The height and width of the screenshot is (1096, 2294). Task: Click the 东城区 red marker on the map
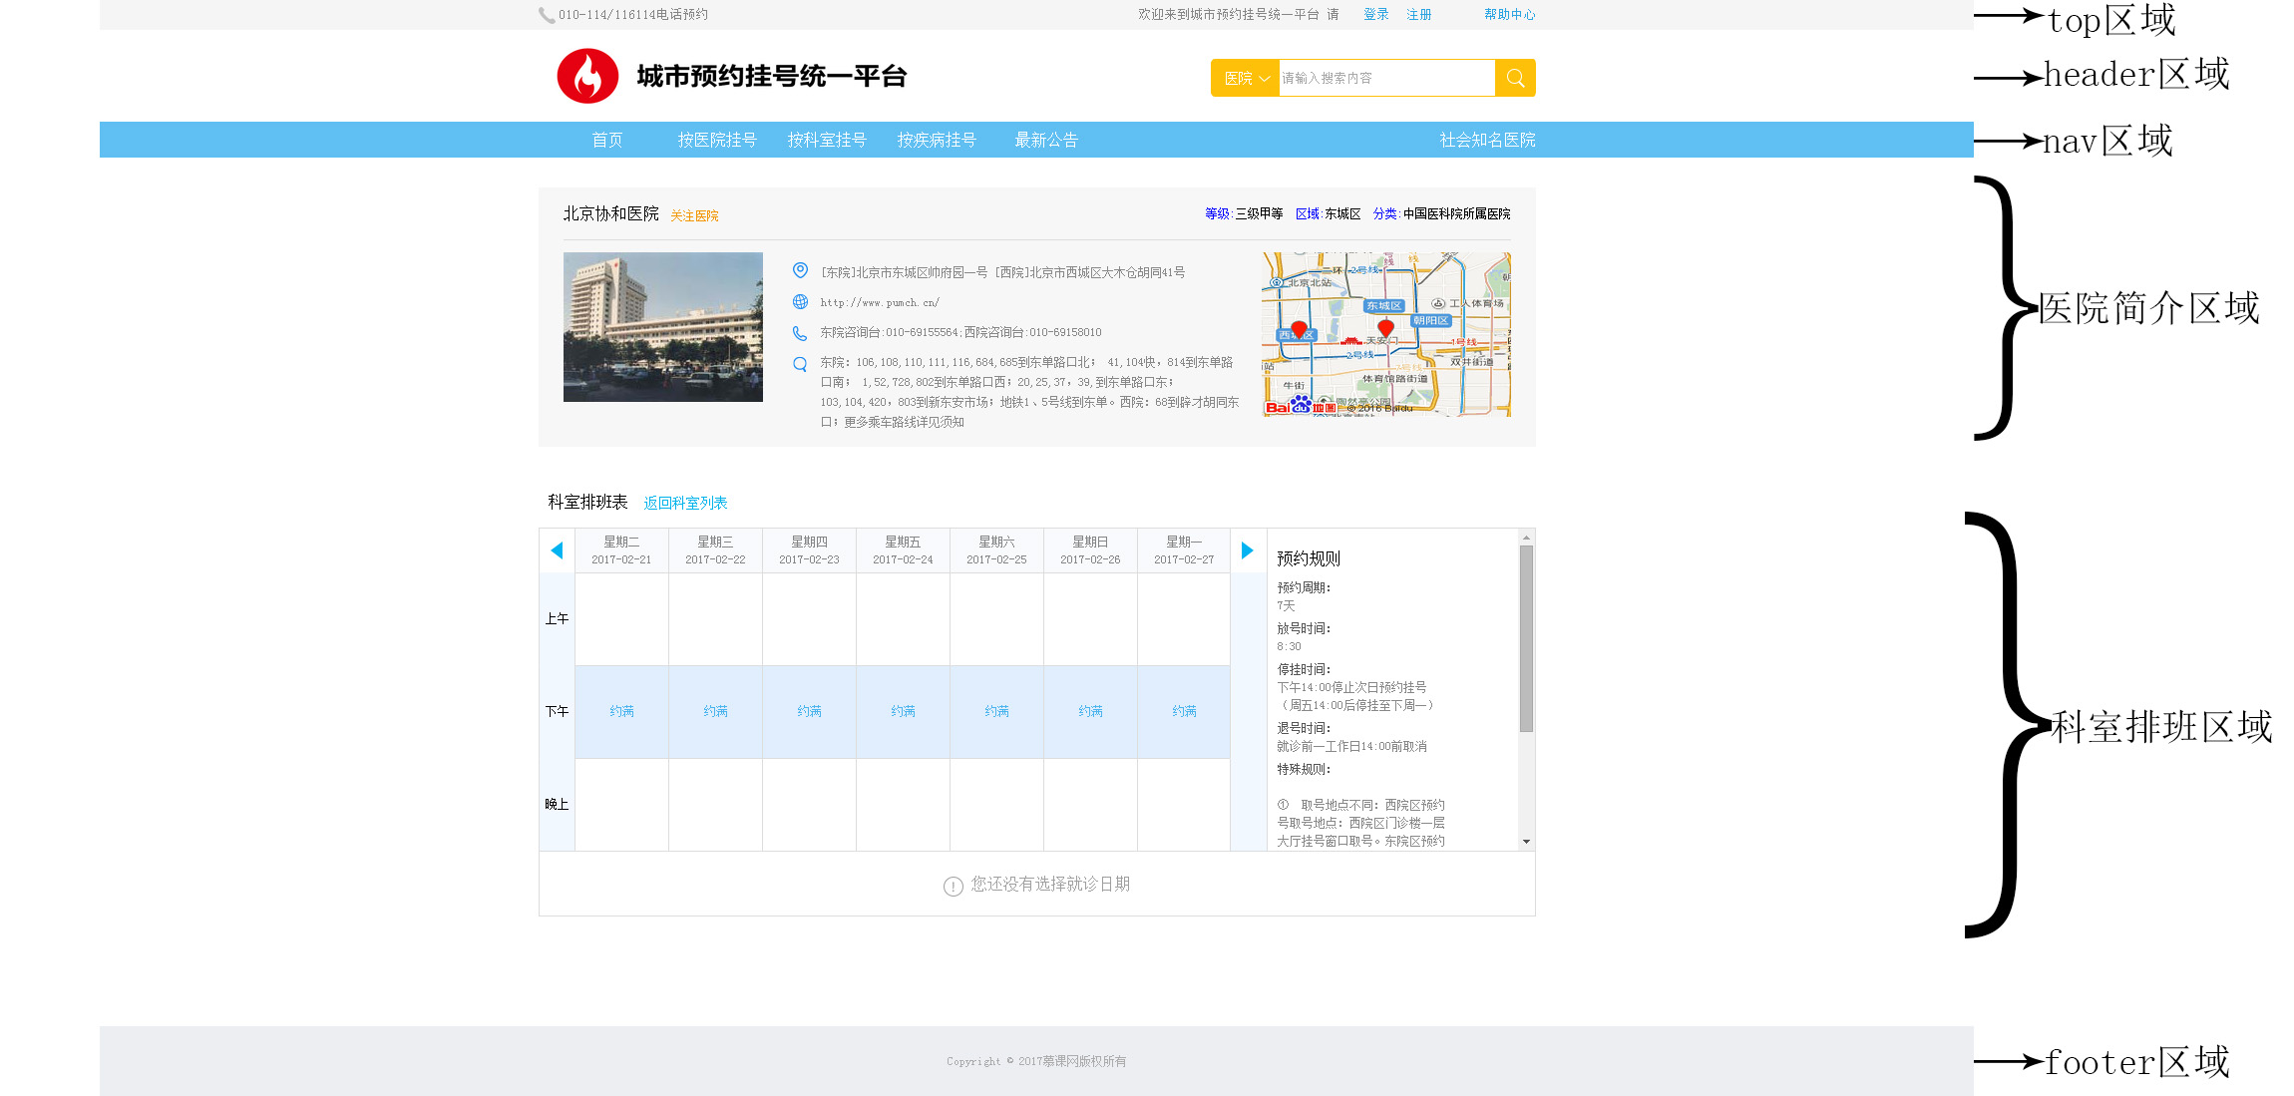pyautogui.click(x=1385, y=328)
